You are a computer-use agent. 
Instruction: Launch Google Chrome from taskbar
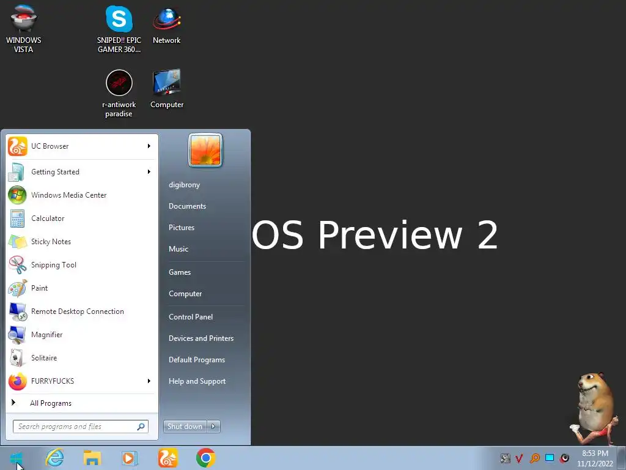205,458
